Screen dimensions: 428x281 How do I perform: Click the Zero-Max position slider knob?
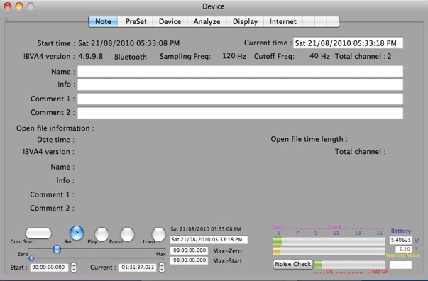tap(57, 249)
